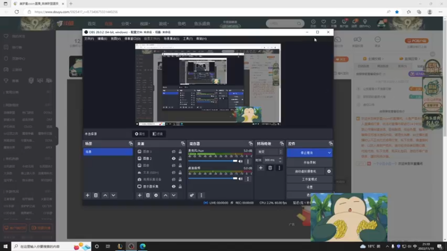Image resolution: width=447 pixels, height=251 pixels.
Task: Hide the Display Capture source with eye icon
Action: (174, 186)
